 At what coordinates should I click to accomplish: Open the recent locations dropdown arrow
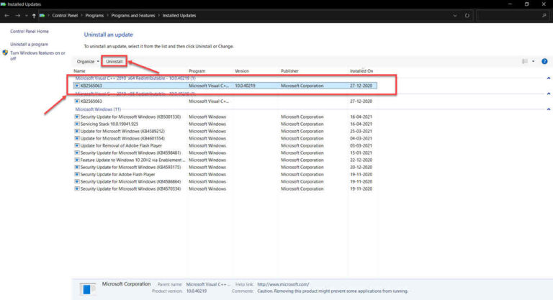(x=26, y=16)
